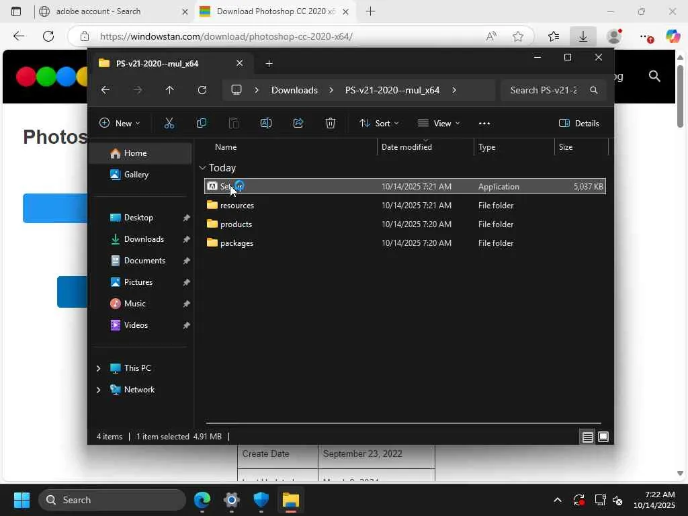Screen dimensions: 688x516
Task: Open Windows Security shield in taskbar
Action: [x=261, y=500]
